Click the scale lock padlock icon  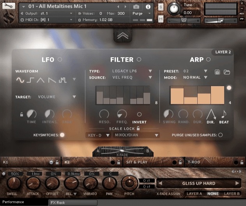coord(138,128)
